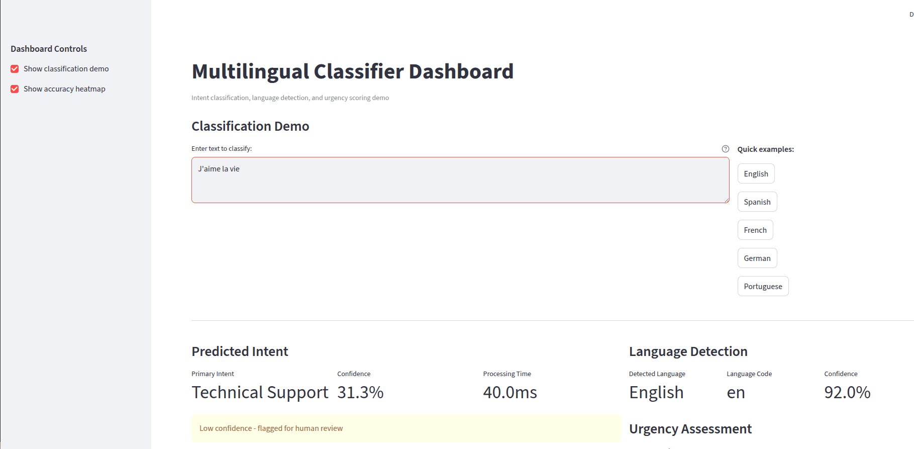
Task: Select the Portuguese quick example
Action: click(763, 286)
